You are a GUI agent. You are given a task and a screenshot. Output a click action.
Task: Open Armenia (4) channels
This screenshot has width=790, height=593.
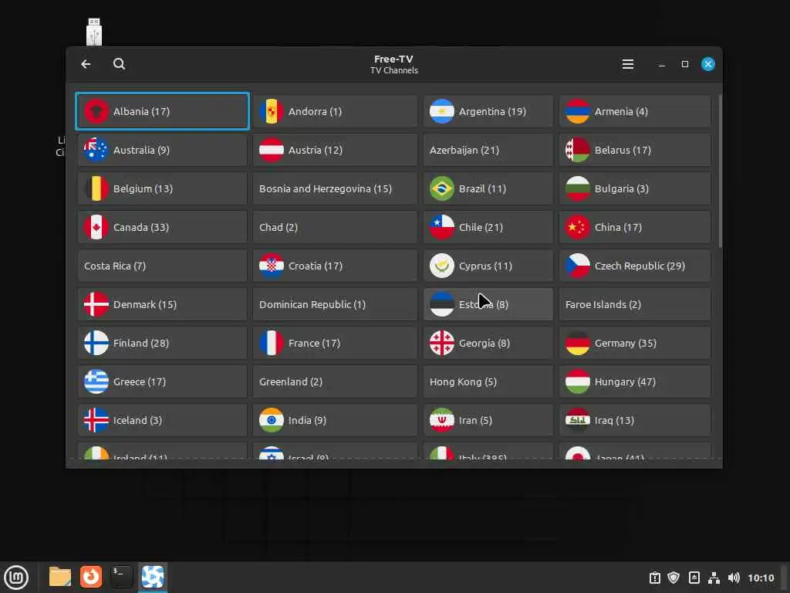[x=635, y=111]
